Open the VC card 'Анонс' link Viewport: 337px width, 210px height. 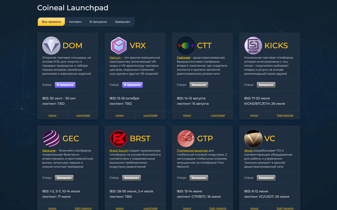point(254,208)
